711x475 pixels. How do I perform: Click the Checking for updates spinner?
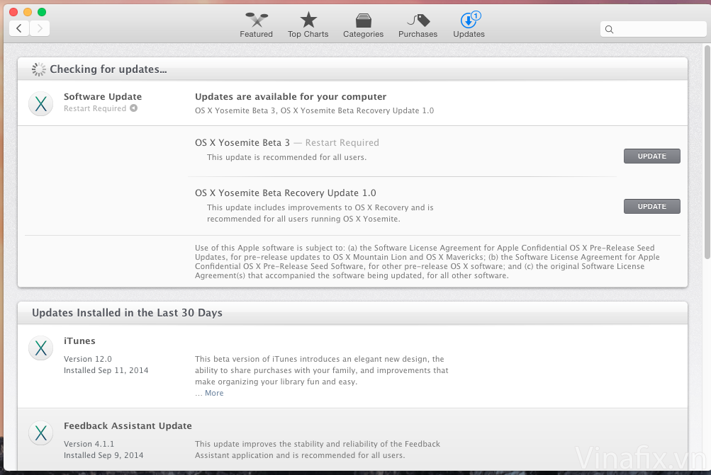pyautogui.click(x=38, y=69)
